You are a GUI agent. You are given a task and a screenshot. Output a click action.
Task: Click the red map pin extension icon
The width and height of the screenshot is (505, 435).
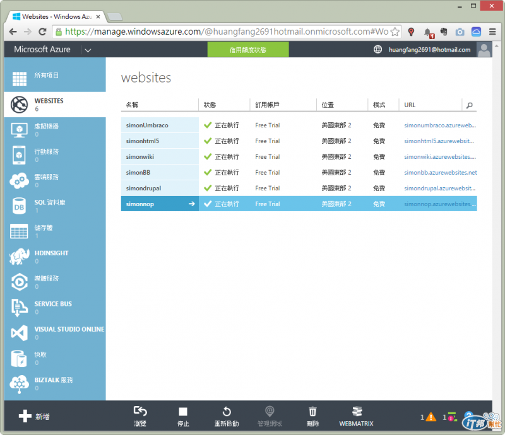[x=411, y=32]
